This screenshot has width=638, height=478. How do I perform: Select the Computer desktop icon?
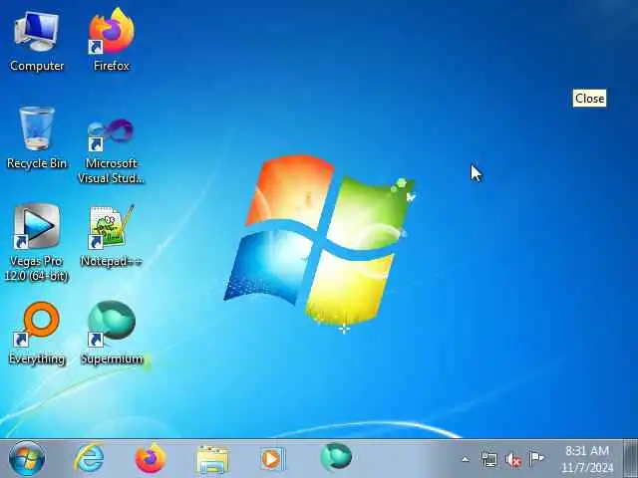(x=37, y=42)
